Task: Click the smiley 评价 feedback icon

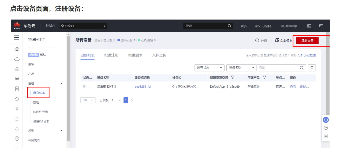Action: click(x=257, y=40)
